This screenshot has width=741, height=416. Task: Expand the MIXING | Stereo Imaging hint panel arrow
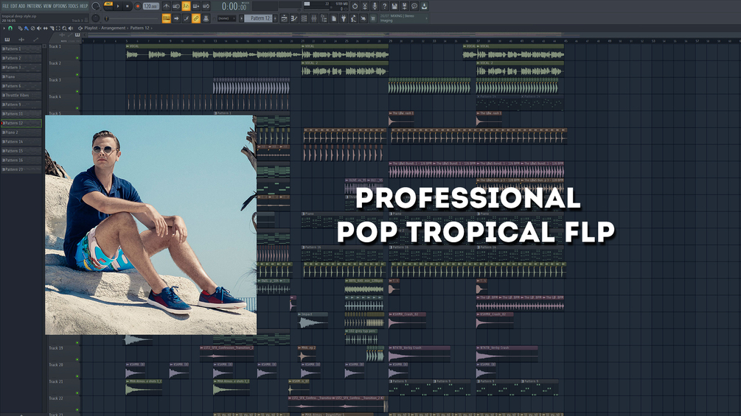426,18
